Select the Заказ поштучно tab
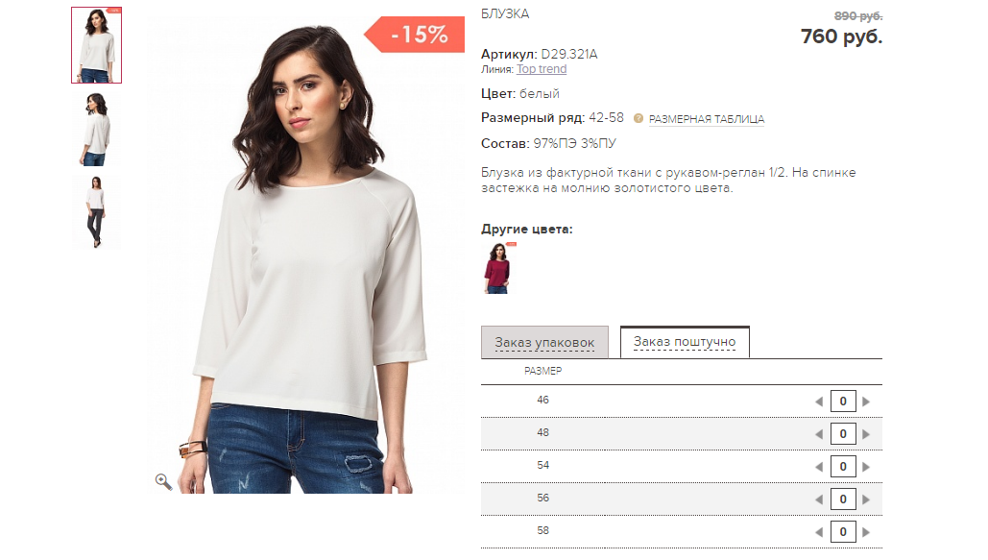Screen dimensions: 988x560 tap(685, 342)
